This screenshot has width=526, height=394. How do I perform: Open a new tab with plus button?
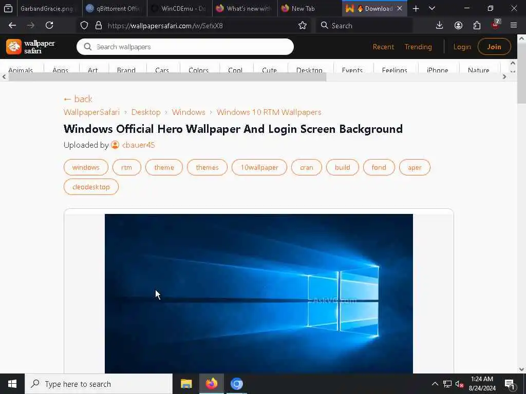(416, 9)
